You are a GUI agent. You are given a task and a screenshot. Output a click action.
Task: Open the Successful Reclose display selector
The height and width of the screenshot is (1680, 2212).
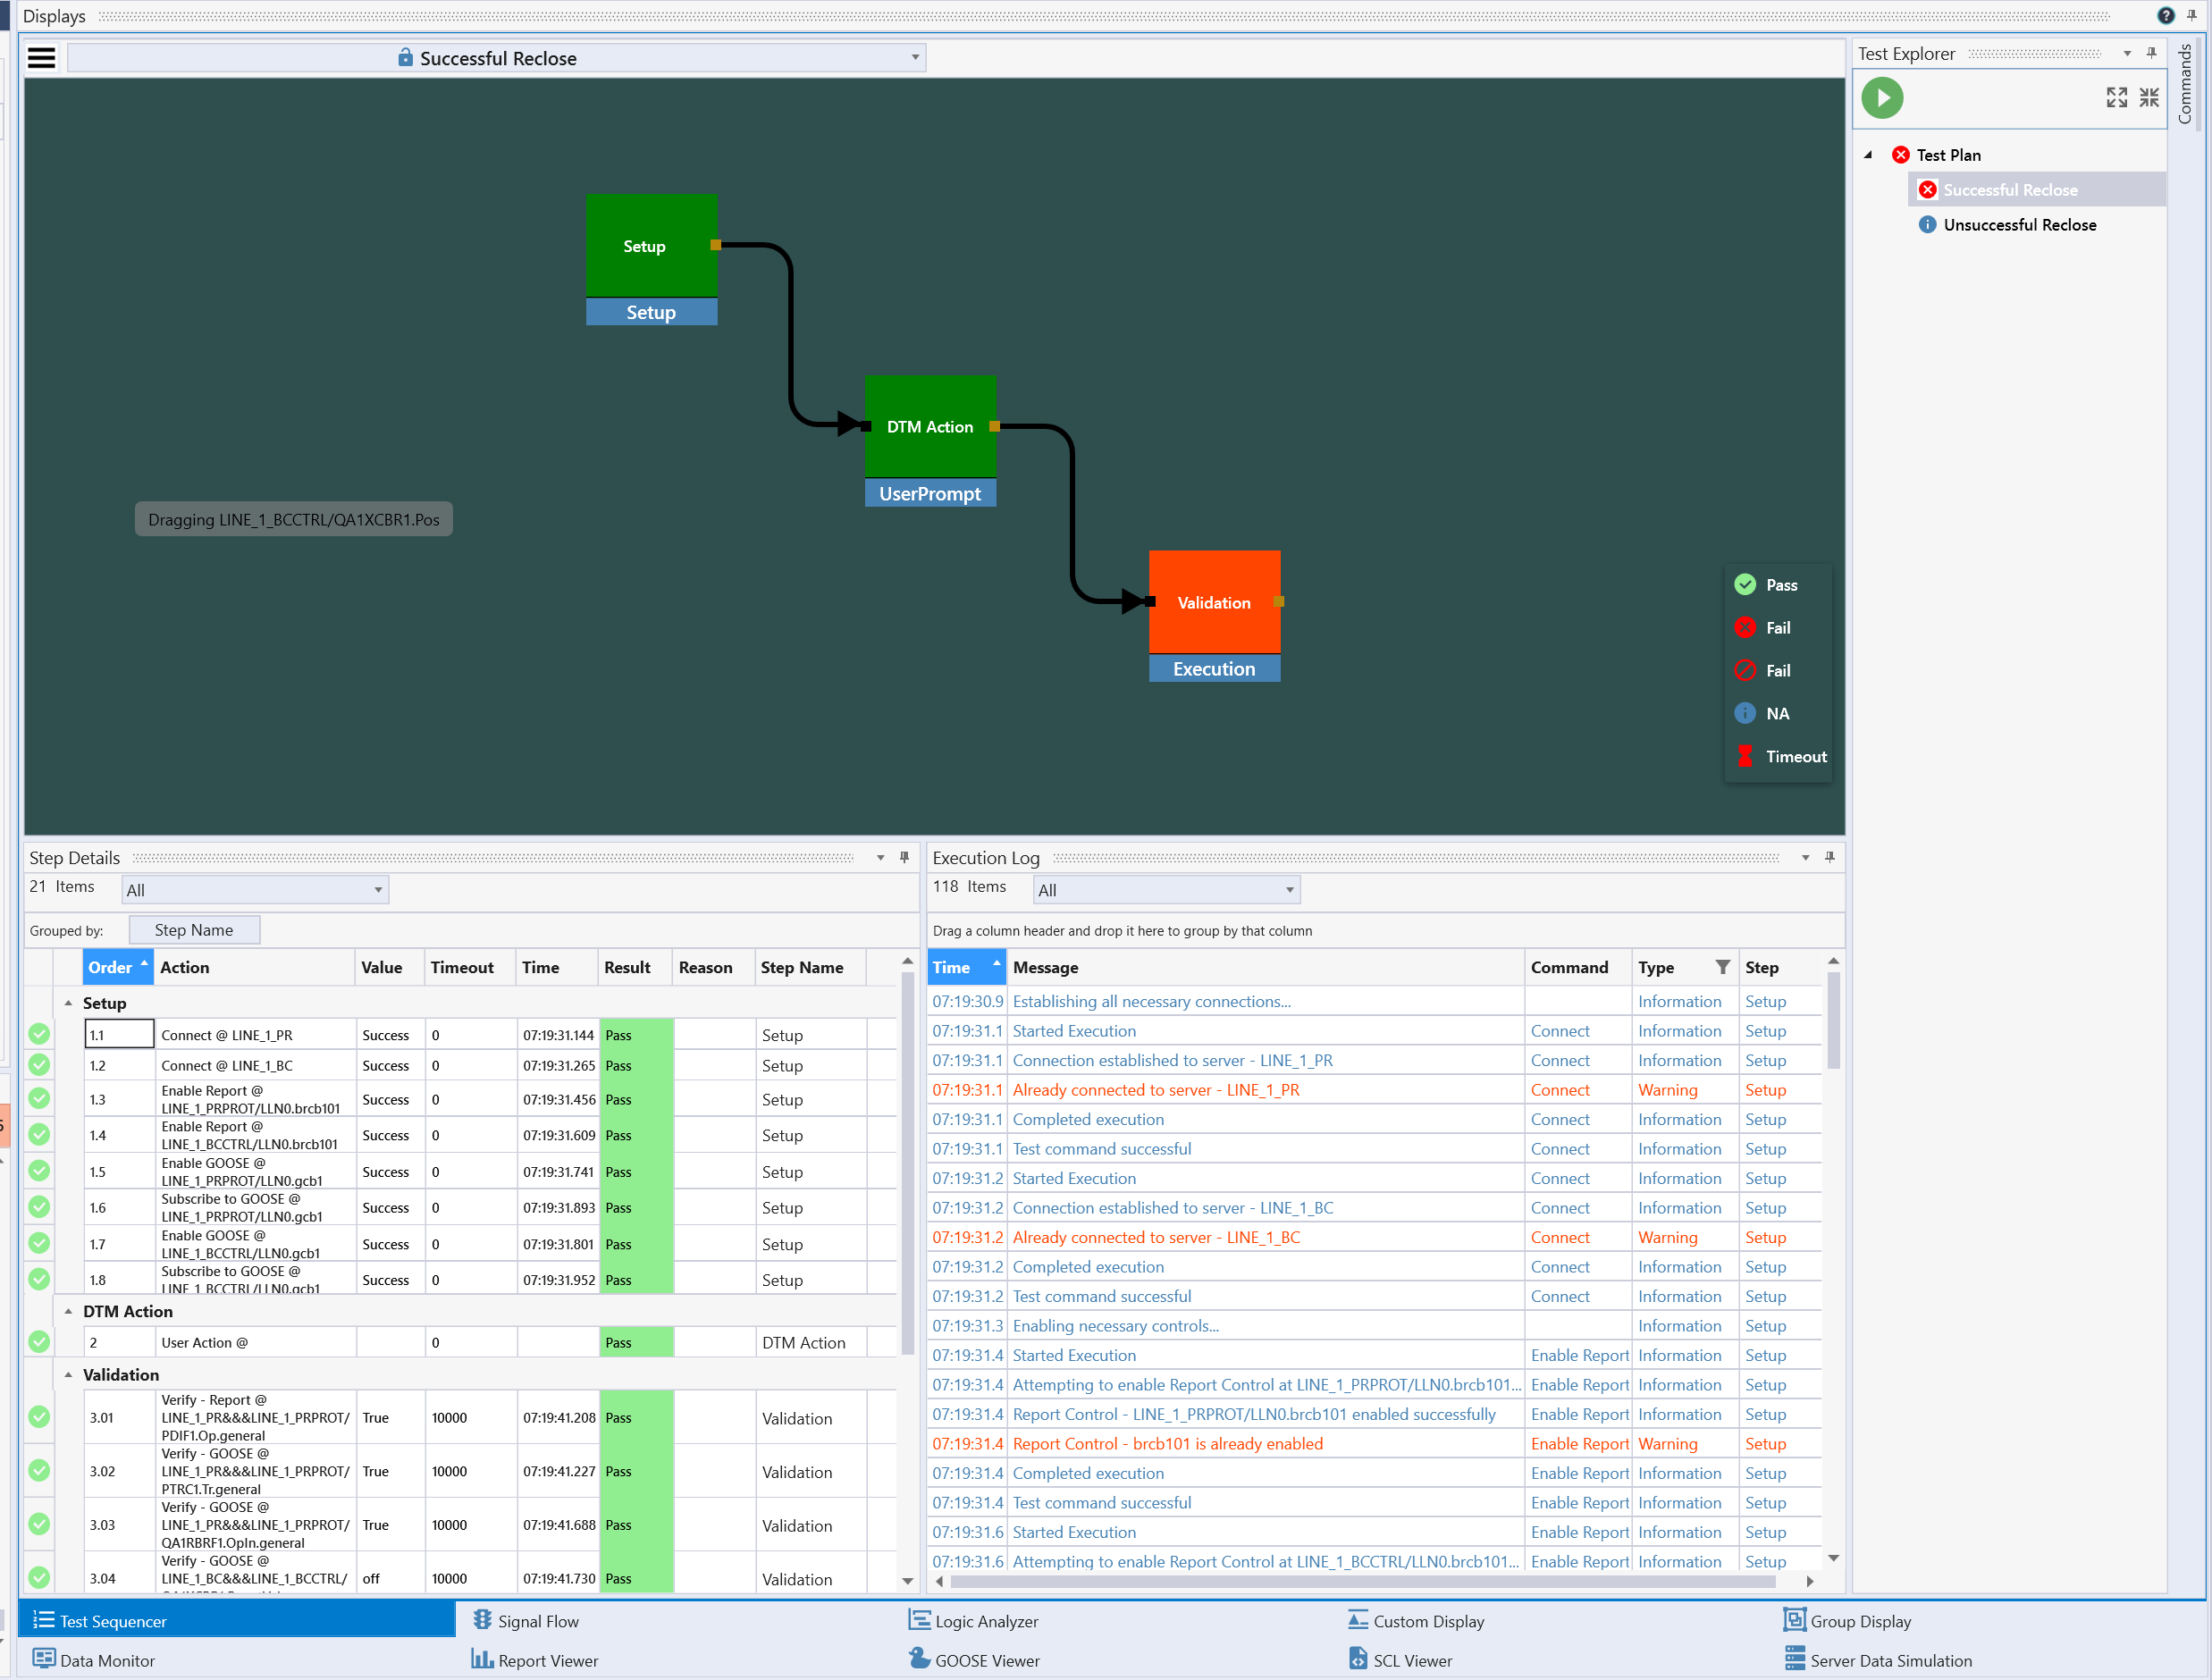(x=913, y=57)
